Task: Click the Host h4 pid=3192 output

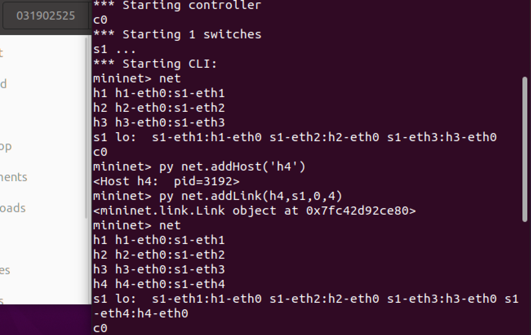Action: pos(167,181)
